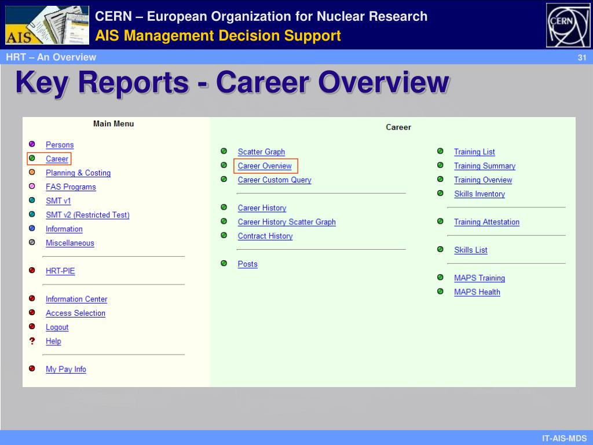Open the Miscellaneous link
Viewport: 593px width, 445px height.
[70, 243]
